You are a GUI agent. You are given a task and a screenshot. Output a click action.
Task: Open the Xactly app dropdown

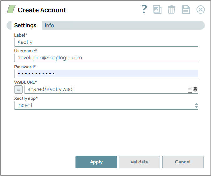[x=106, y=105]
